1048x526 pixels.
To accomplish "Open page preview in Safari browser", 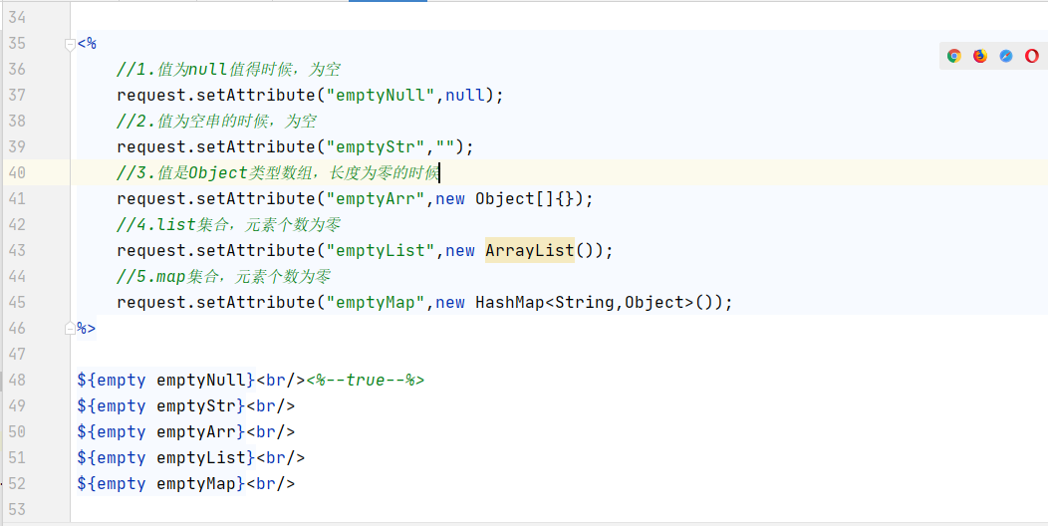I will 1006,56.
